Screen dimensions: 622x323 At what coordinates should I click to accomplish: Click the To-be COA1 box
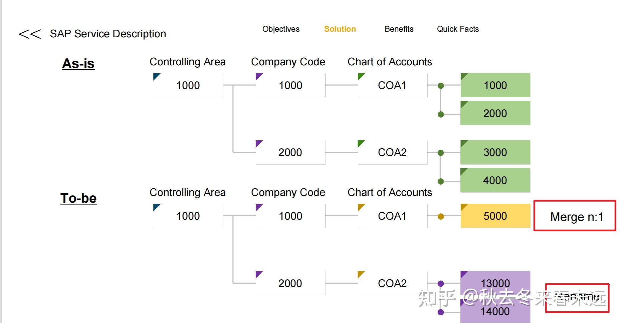pyautogui.click(x=392, y=216)
